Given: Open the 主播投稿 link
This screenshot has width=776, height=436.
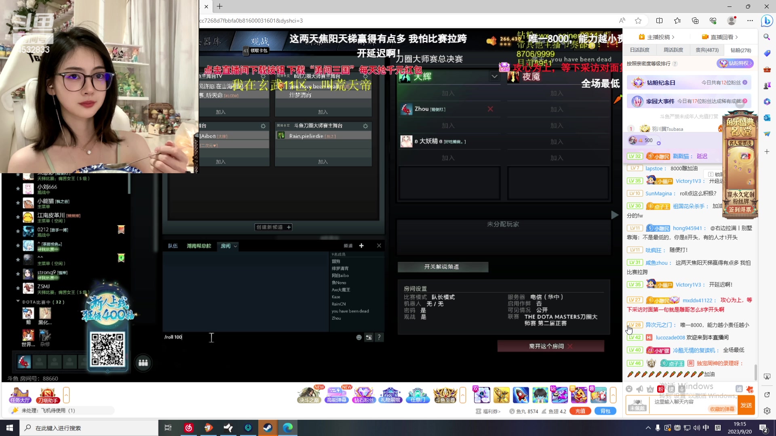Looking at the screenshot, I should (x=657, y=37).
